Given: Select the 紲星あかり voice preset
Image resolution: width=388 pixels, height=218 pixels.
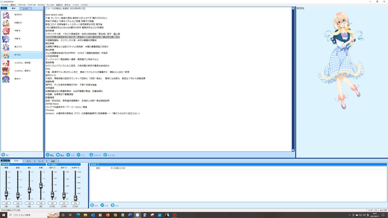Looking at the screenshot, I should [22, 23].
